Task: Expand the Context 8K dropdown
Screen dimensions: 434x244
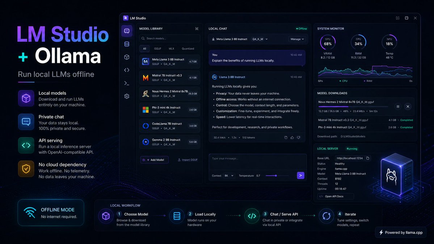Action: [x=229, y=176]
